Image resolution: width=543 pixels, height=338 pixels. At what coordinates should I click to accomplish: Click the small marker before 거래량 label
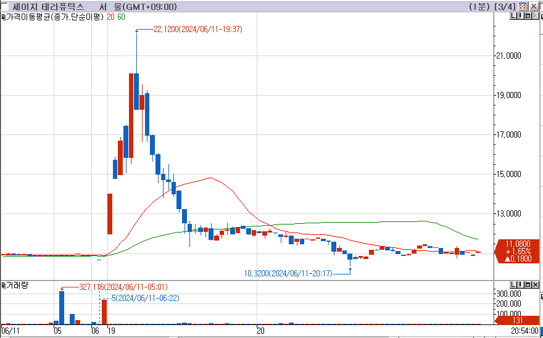click(4, 286)
